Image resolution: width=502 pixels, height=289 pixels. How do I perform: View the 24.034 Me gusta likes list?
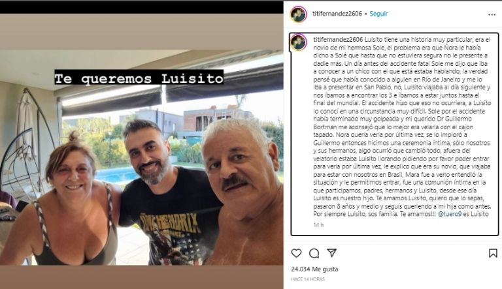(314, 269)
